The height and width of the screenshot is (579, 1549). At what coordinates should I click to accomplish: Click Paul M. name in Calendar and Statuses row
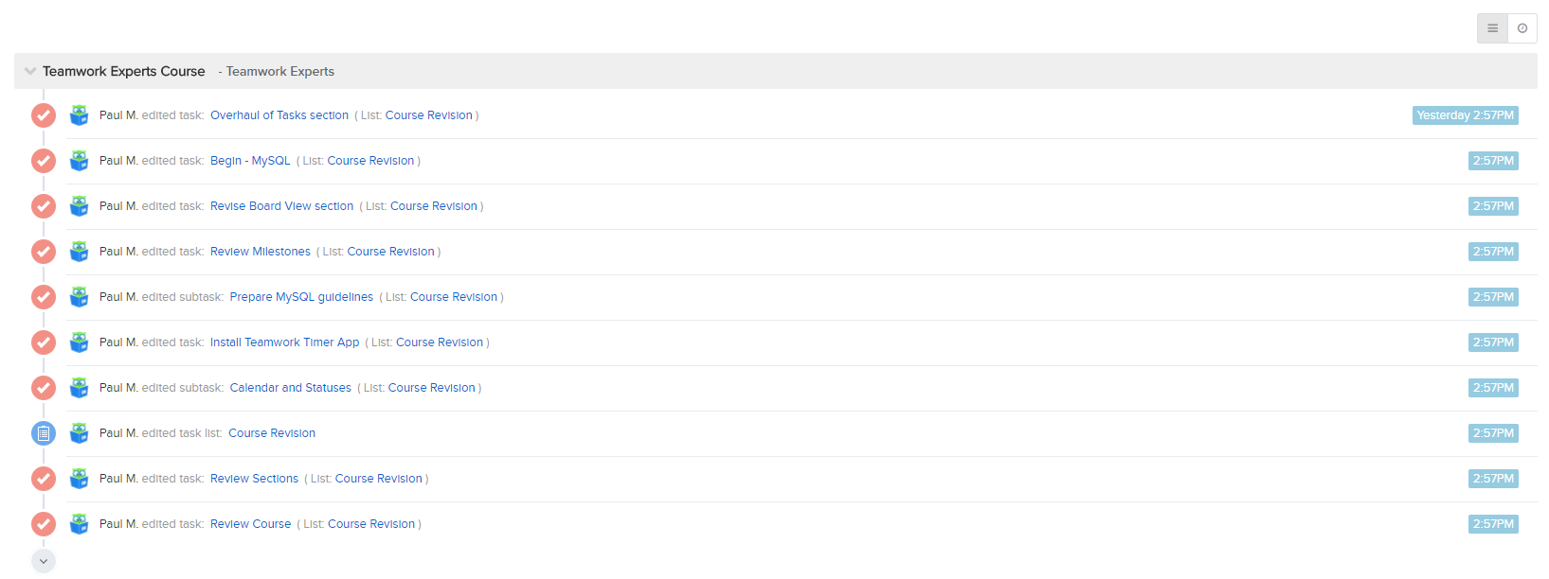pyautogui.click(x=118, y=388)
